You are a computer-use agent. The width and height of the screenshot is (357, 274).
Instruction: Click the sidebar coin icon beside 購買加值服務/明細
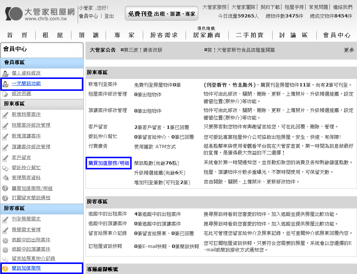(x=6, y=188)
